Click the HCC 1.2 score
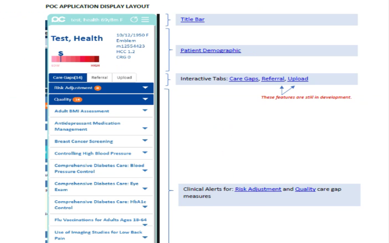Image resolution: width=389 pixels, height=243 pixels. [x=126, y=52]
